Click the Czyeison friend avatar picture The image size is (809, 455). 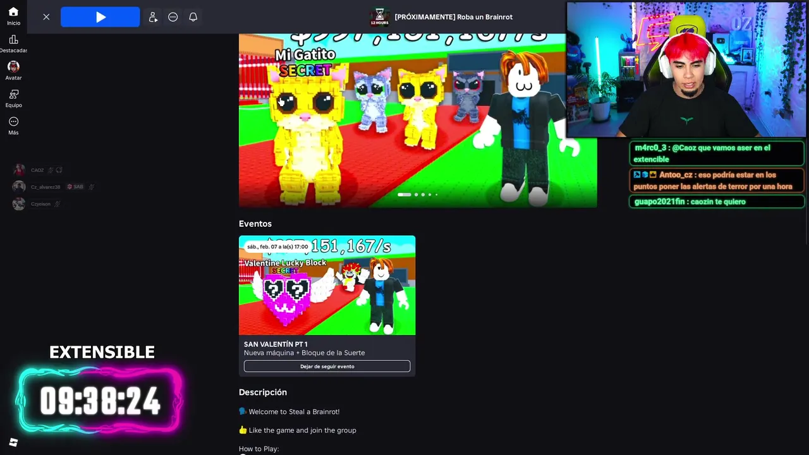pyautogui.click(x=19, y=203)
